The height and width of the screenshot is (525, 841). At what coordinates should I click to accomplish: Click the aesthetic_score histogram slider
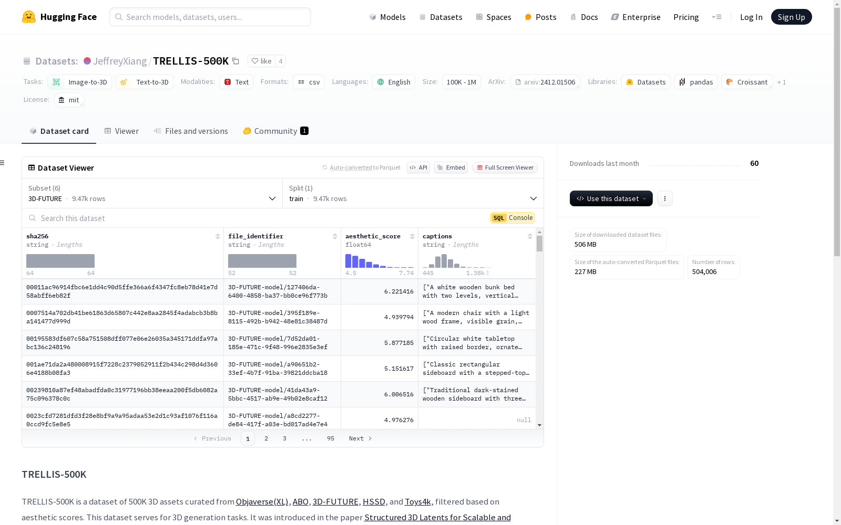[380, 261]
